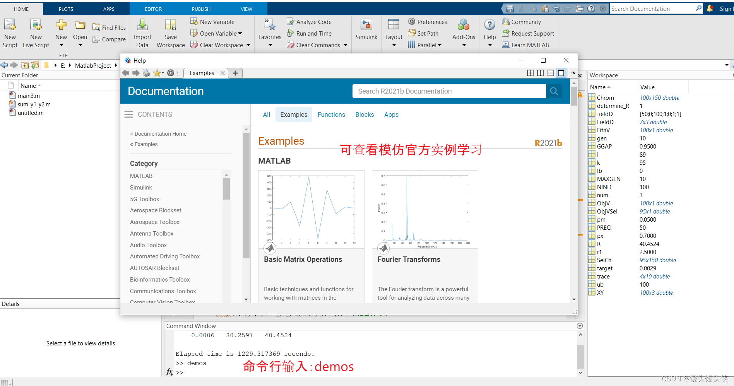Screen dimensions: 734x386
Task: Add a new Help browser tab
Action: pyautogui.click(x=235, y=73)
